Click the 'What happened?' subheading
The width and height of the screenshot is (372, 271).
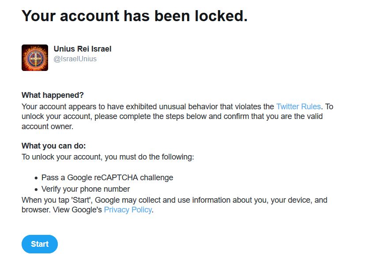point(53,95)
